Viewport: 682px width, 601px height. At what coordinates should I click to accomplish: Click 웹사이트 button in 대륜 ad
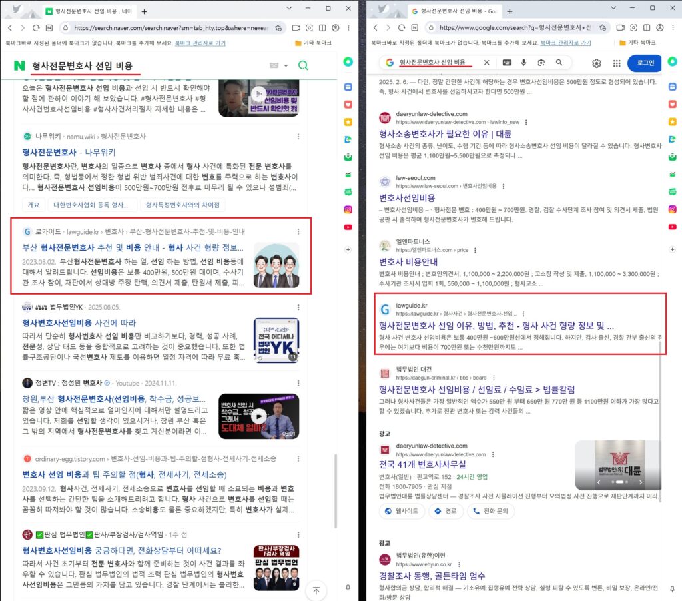click(402, 511)
